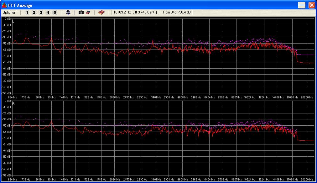Click the -91 dB label on the left channel graph

tap(7, 62)
